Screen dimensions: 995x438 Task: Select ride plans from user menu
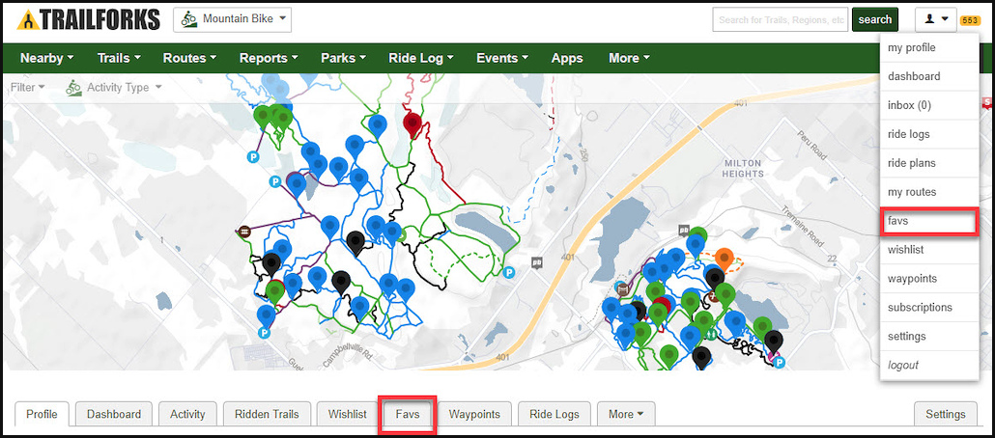929,163
